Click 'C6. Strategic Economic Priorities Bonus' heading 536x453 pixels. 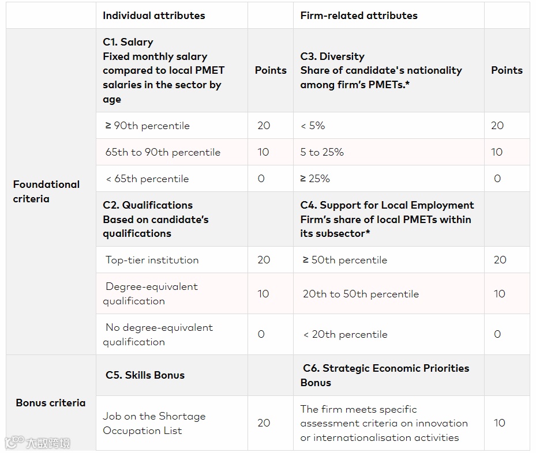click(x=385, y=375)
